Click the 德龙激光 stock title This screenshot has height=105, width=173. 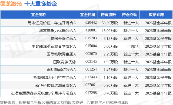pos(11,4)
